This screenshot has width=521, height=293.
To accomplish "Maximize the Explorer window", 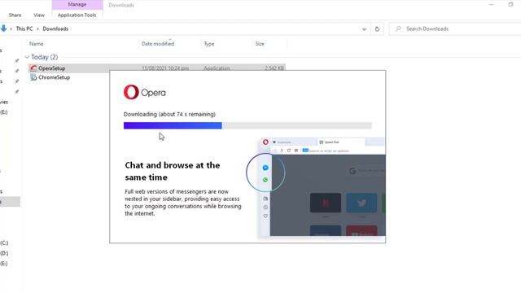I will tap(510, 5).
